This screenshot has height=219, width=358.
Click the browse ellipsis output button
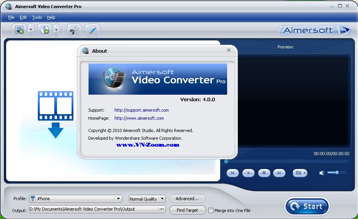162,209
